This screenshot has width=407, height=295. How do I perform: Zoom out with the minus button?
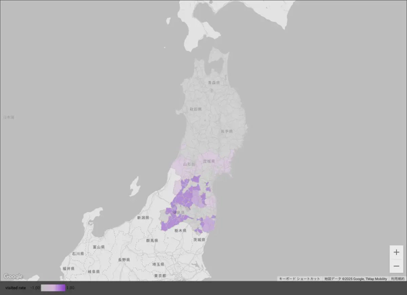[396, 266]
